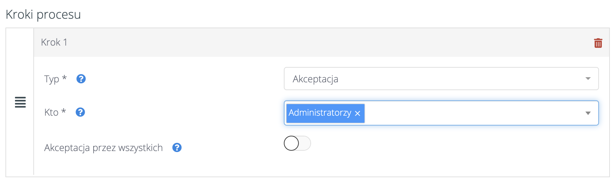Click the empty area of the Kto field
Viewport: 616px width, 183px height.
point(473,113)
